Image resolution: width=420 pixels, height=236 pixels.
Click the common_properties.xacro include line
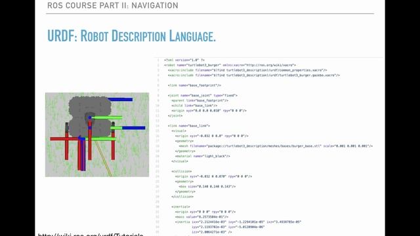[x=247, y=70]
